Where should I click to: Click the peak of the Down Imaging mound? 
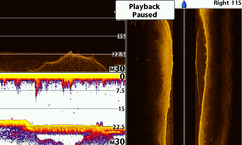click(71, 53)
